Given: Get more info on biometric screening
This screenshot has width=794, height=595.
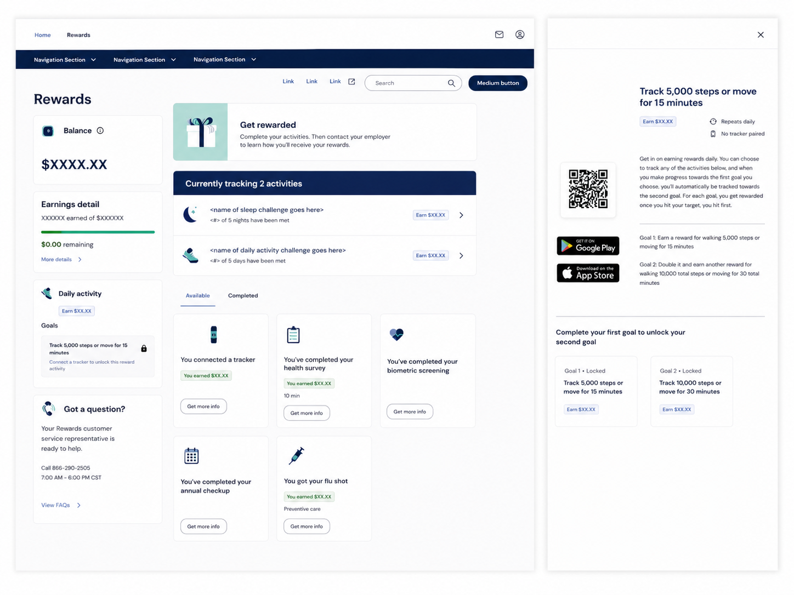Looking at the screenshot, I should (410, 411).
